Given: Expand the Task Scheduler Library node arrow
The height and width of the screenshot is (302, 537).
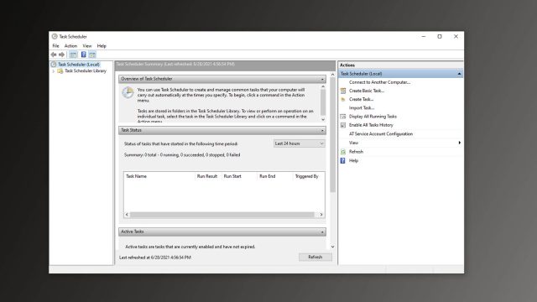Looking at the screenshot, I should click(54, 71).
